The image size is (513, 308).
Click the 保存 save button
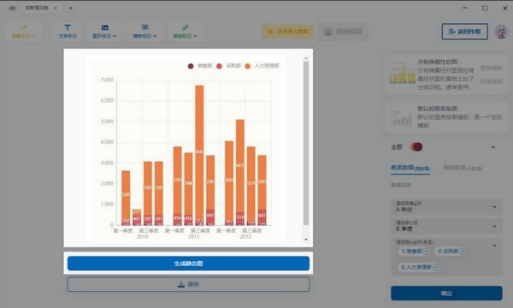tap(188, 284)
